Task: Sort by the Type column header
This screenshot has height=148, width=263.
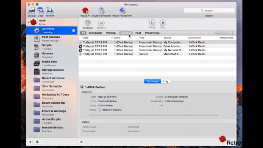Action: click(x=151, y=38)
